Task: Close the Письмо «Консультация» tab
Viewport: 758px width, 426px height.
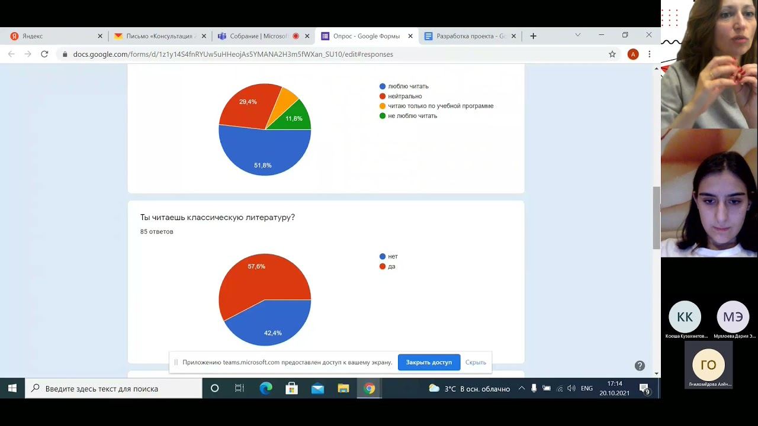Action: pos(204,36)
